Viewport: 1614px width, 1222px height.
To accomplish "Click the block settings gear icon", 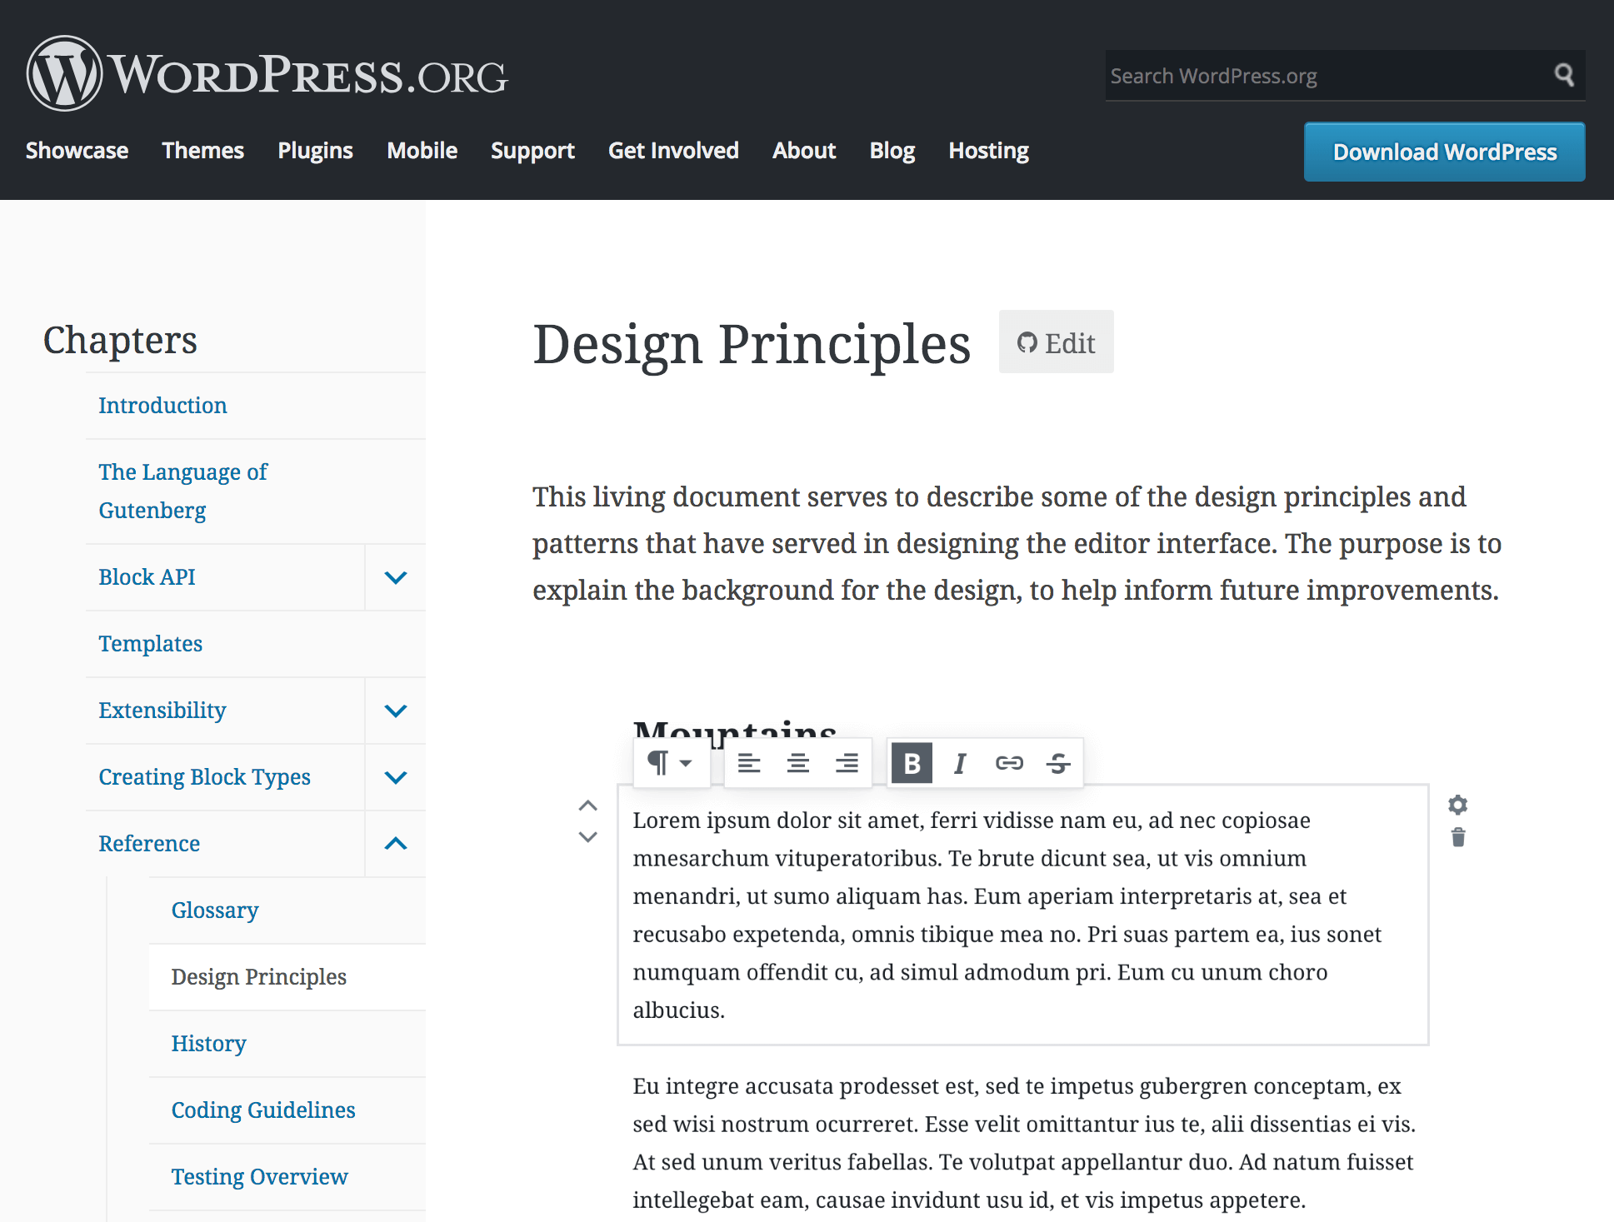I will pos(1457,804).
